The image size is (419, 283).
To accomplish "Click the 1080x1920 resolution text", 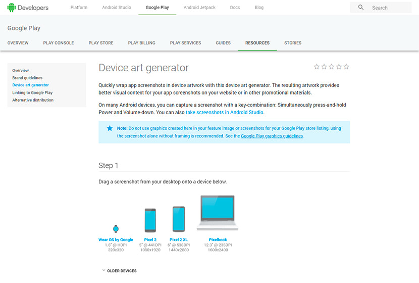I will click(x=150, y=250).
